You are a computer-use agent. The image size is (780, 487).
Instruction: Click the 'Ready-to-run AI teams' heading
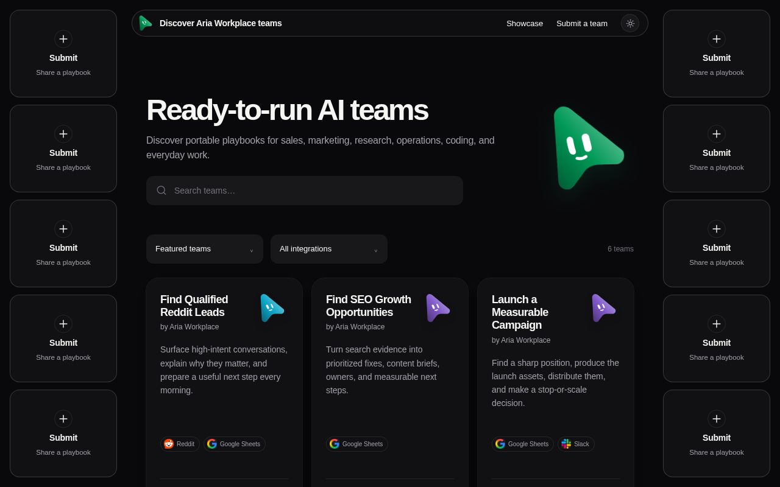pos(287,110)
